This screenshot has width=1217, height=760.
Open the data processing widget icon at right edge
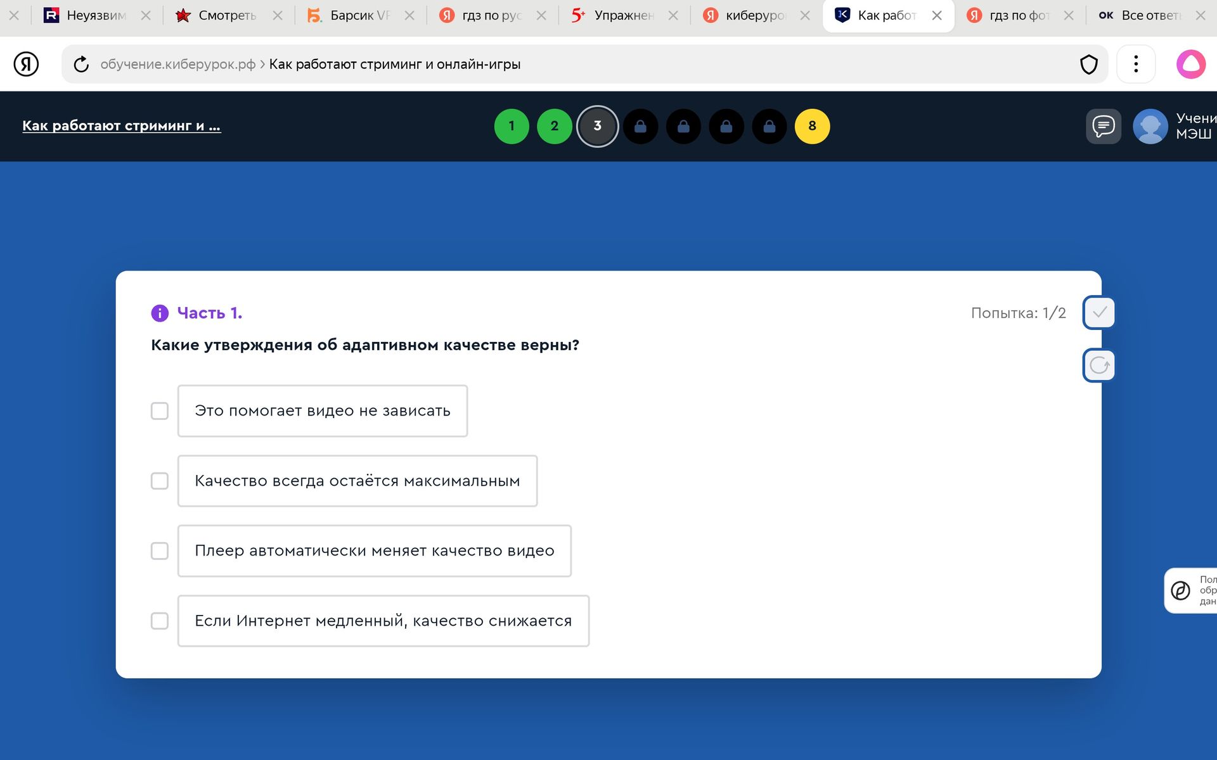[1180, 590]
